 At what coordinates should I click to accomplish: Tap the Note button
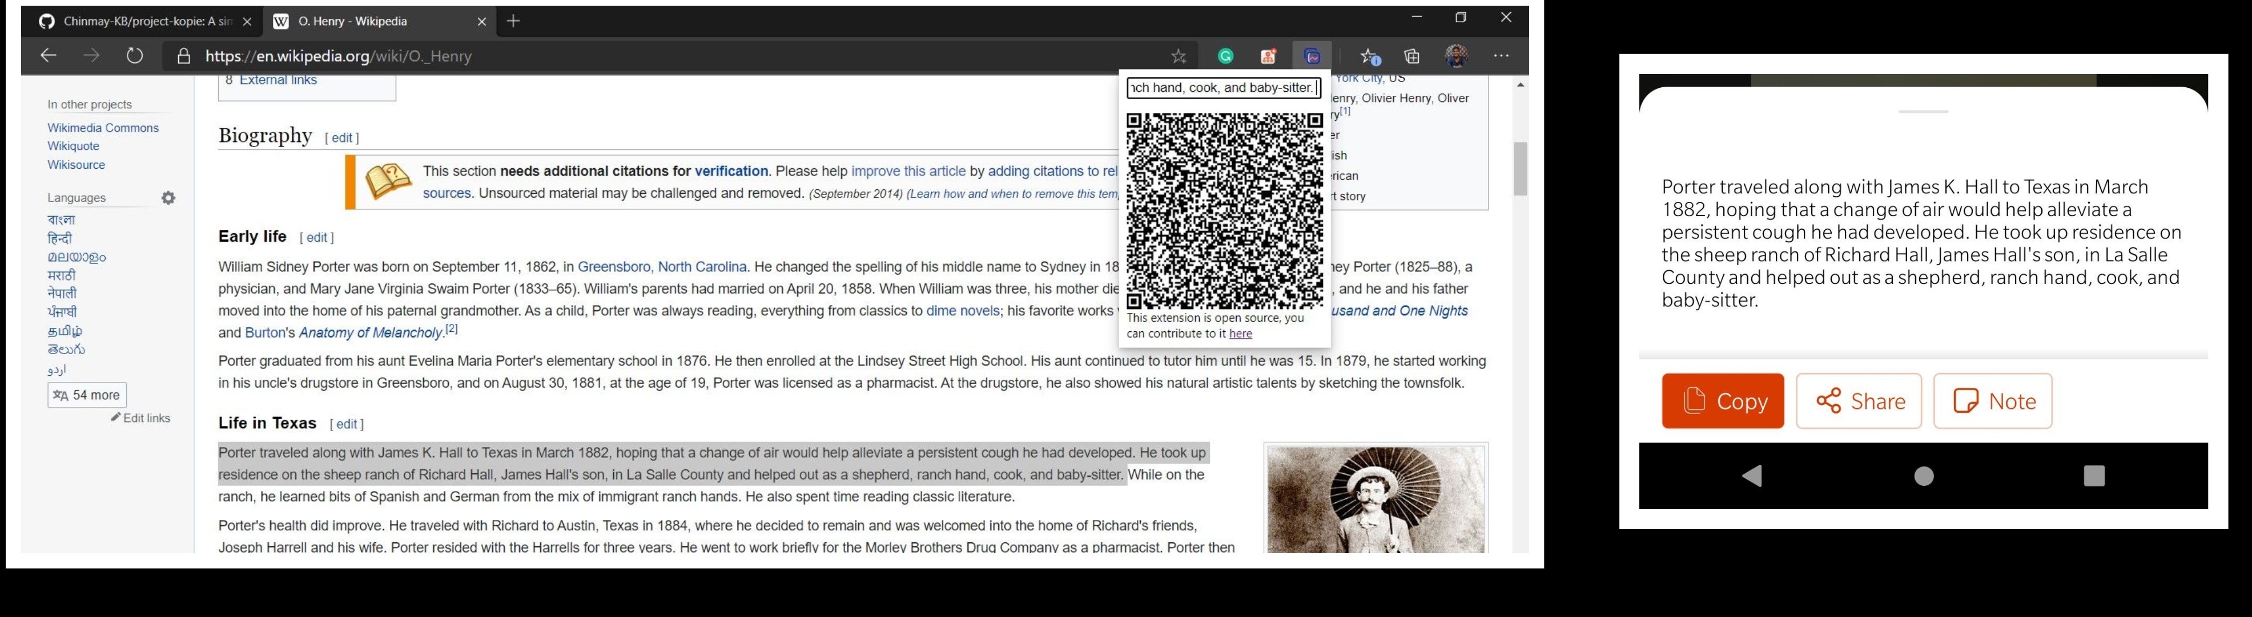click(x=1992, y=400)
